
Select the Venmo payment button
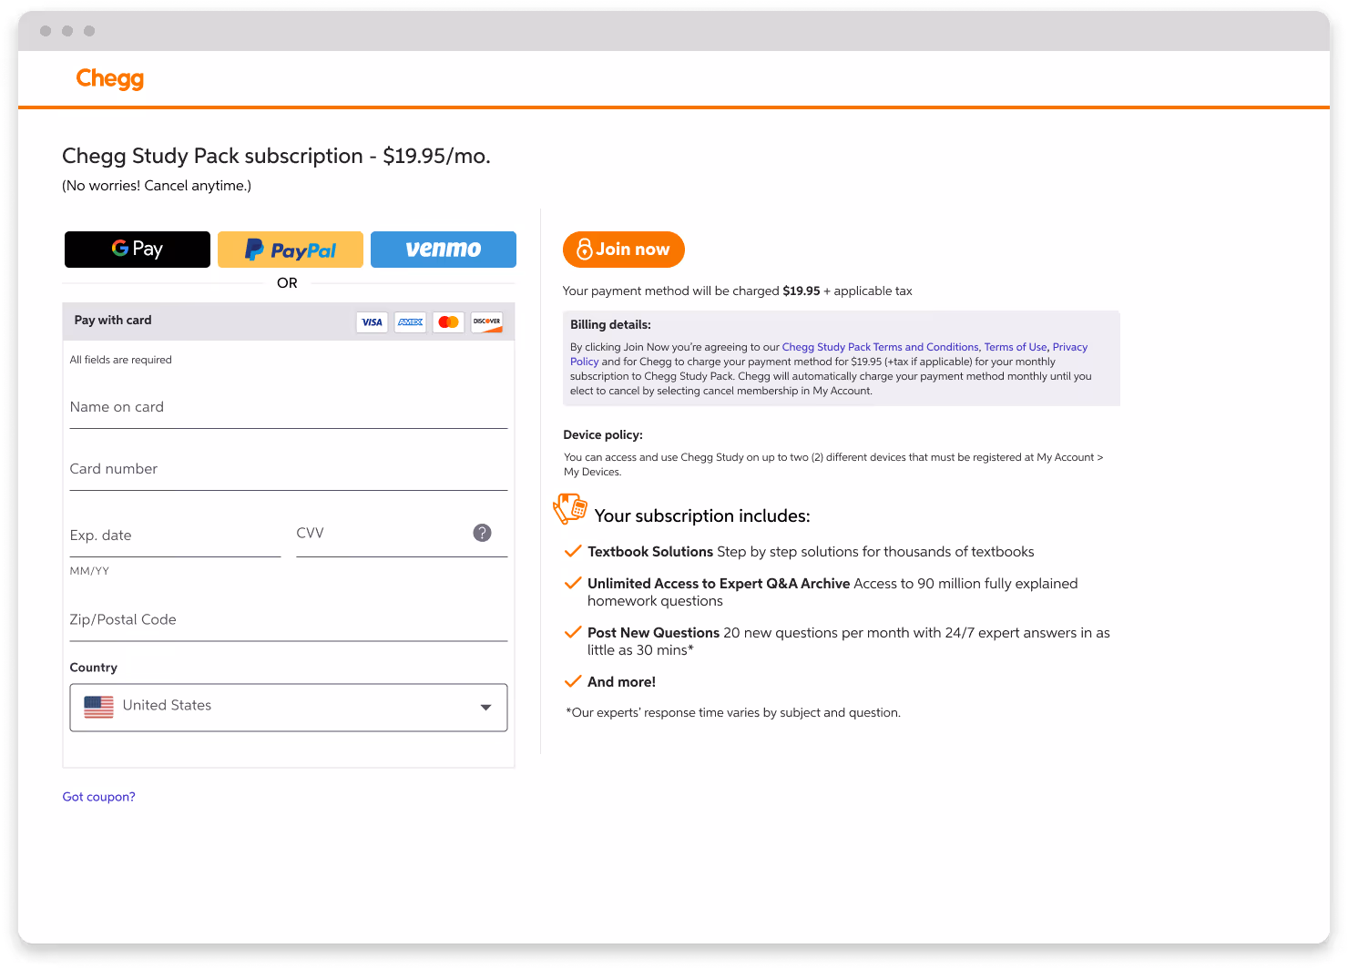(x=444, y=250)
